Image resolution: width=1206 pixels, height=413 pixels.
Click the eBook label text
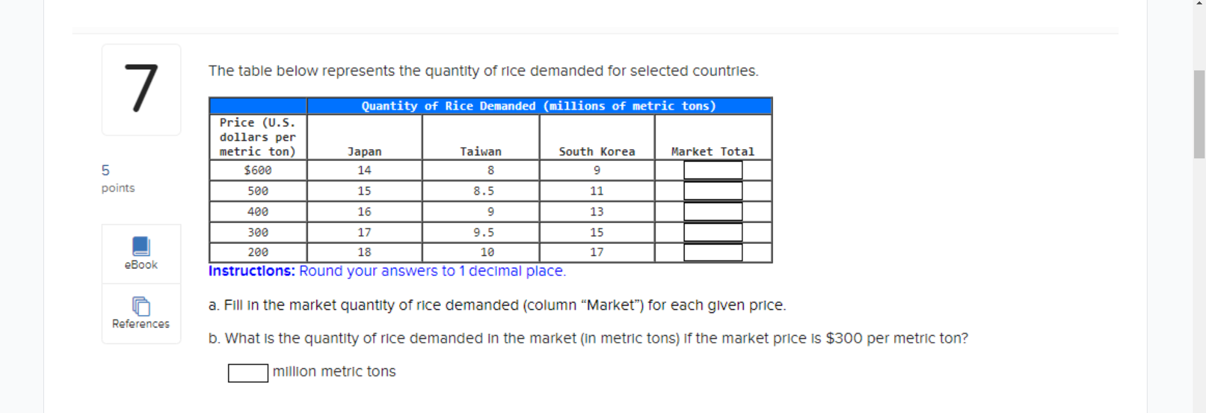tap(140, 264)
